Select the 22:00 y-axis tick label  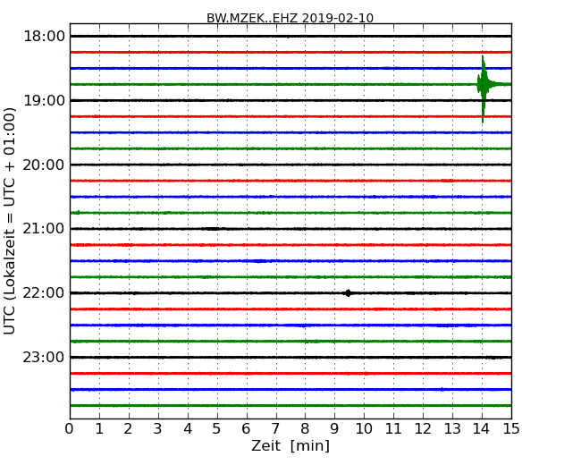[x=44, y=293]
